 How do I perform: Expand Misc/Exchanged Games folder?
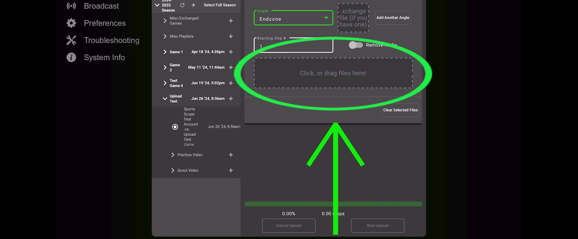(165, 21)
